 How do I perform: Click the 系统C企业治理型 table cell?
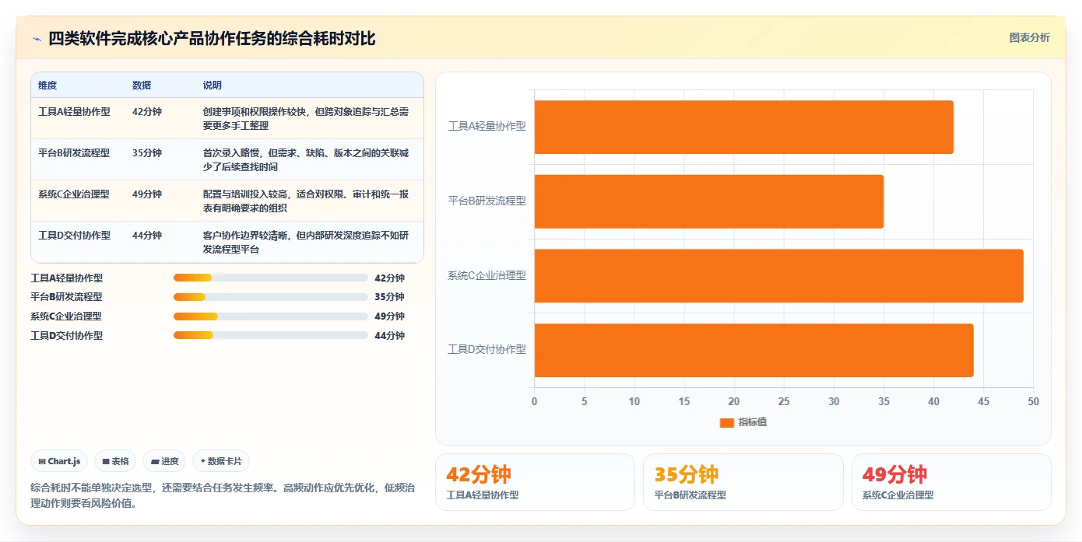coord(74,194)
